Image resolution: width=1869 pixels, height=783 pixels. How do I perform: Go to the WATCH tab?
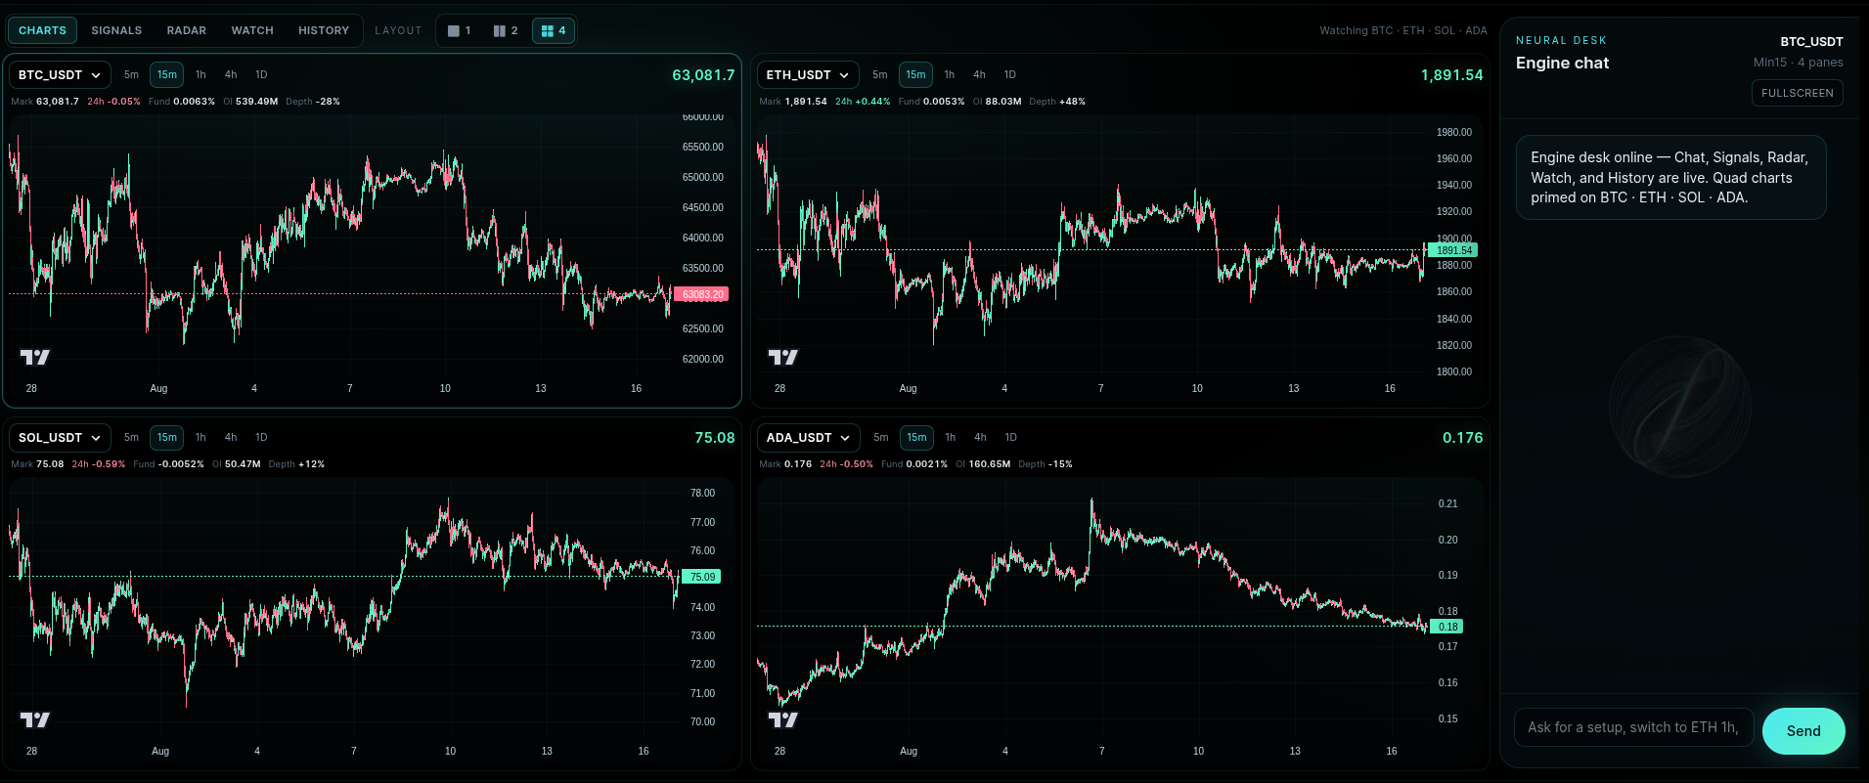pos(252,30)
